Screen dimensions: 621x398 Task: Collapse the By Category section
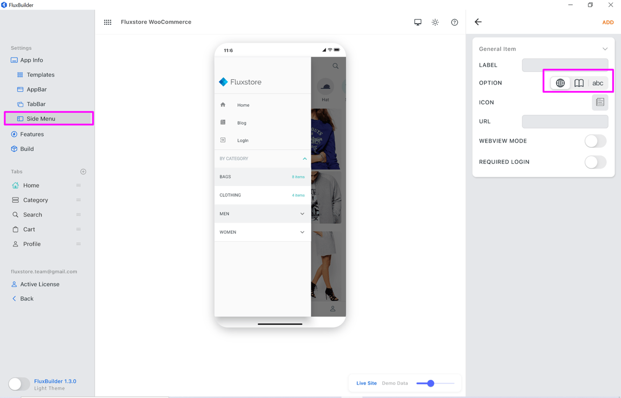click(x=305, y=159)
